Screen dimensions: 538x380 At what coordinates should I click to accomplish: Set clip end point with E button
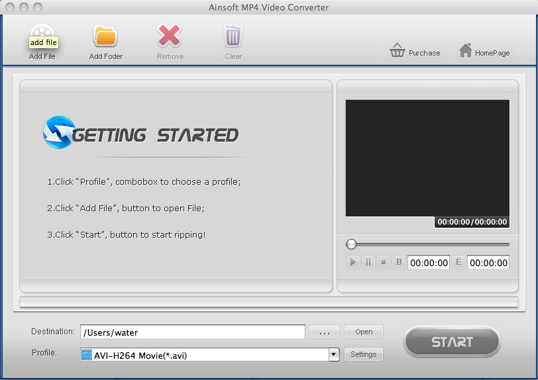pos(458,262)
